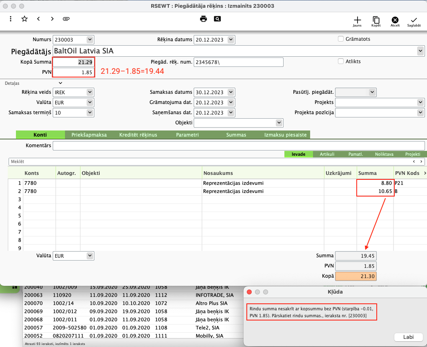Screen dimensions: 427x347
Task: Open Pasūtīj. piegādāt. dropdown
Action: click(x=372, y=92)
